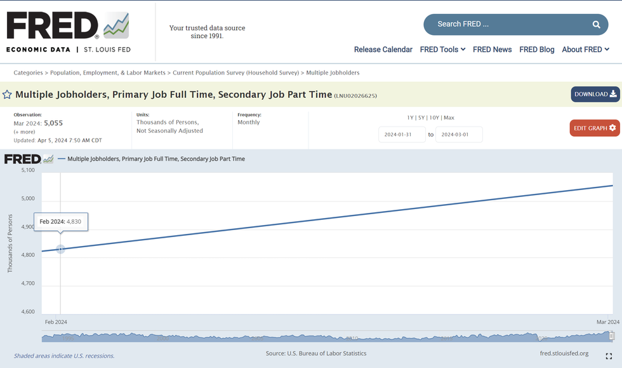The width and height of the screenshot is (622, 368).
Task: Expand the About FRED menu
Action: (x=585, y=50)
